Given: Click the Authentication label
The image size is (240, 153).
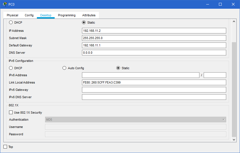Looking at the screenshot, I should pos(19,120).
